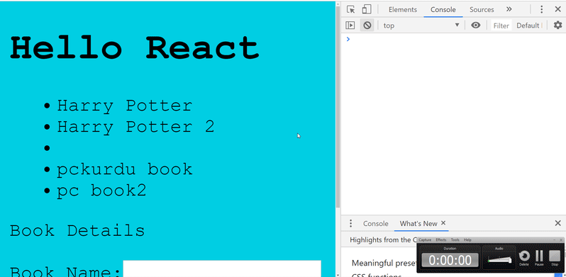566x277 pixels.
Task: Click the Book Name input field
Action: point(222,268)
